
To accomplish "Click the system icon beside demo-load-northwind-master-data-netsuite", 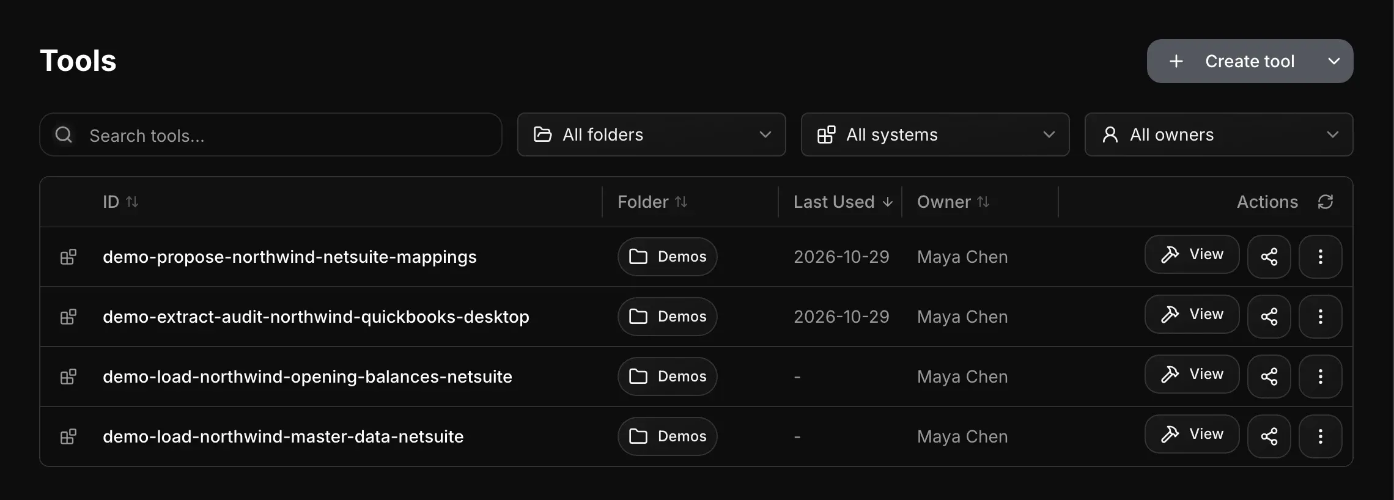I will [x=68, y=436].
